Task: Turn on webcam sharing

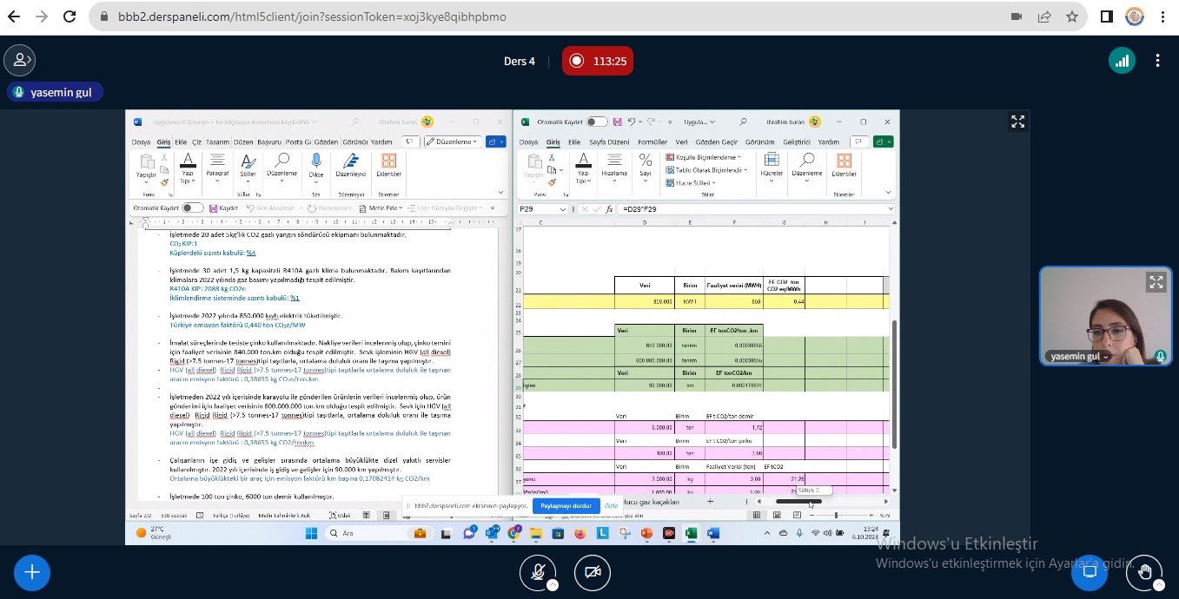Action: pos(593,572)
